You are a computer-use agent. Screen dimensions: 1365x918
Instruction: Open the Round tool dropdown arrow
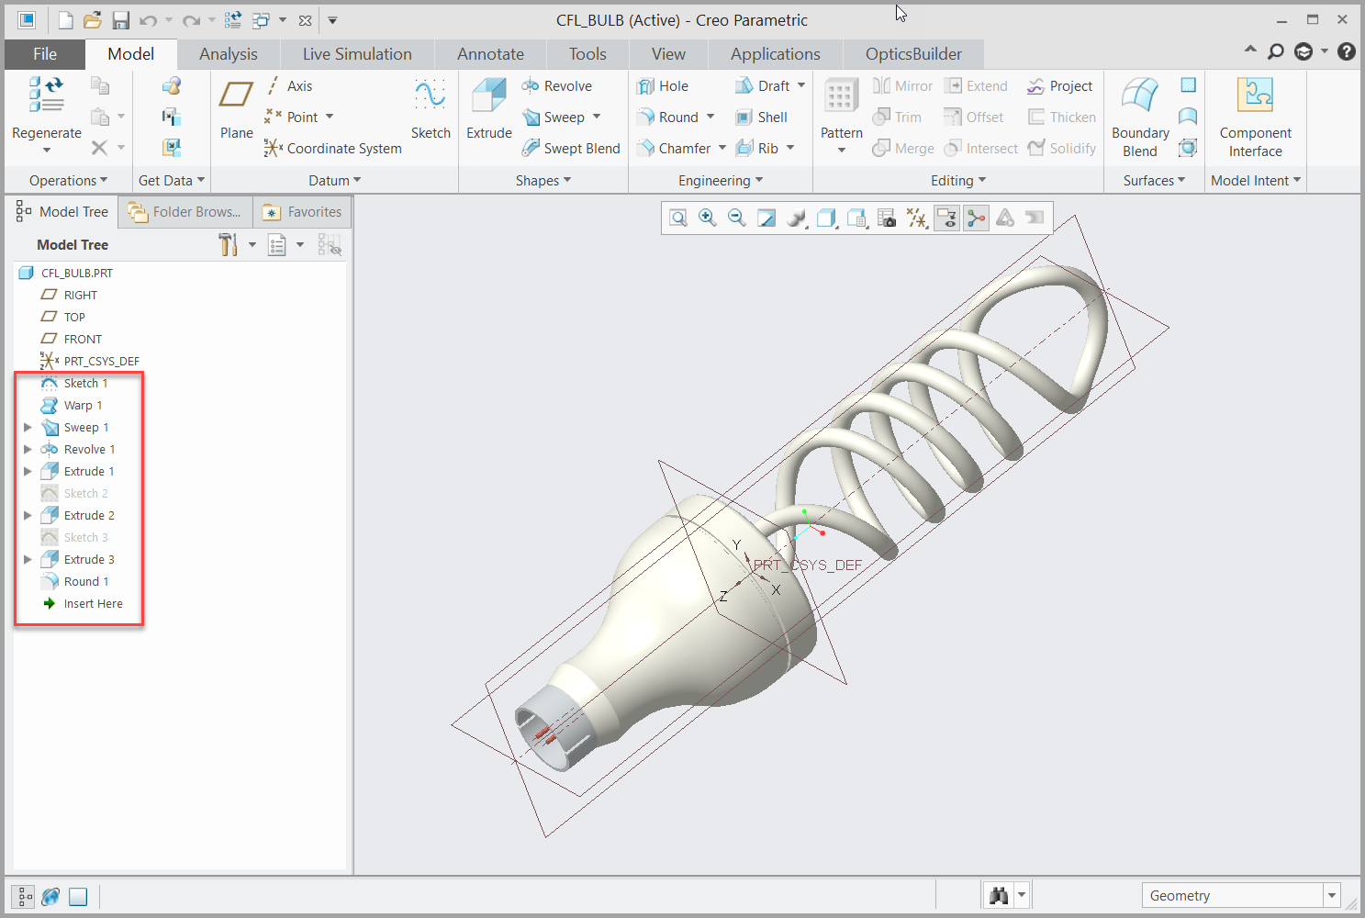tap(710, 117)
